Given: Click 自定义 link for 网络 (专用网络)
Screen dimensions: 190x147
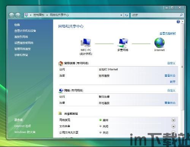Looking at the screenshot, I should 171,90.
